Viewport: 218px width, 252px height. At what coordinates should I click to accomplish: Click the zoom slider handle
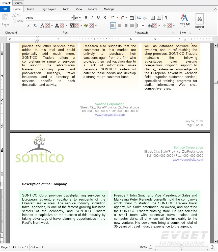(181, 247)
